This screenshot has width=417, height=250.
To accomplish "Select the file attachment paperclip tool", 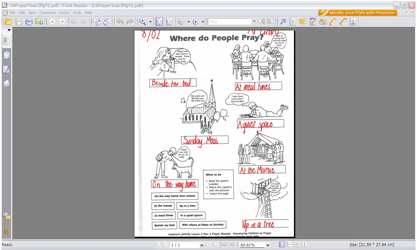I will (x=323, y=22).
